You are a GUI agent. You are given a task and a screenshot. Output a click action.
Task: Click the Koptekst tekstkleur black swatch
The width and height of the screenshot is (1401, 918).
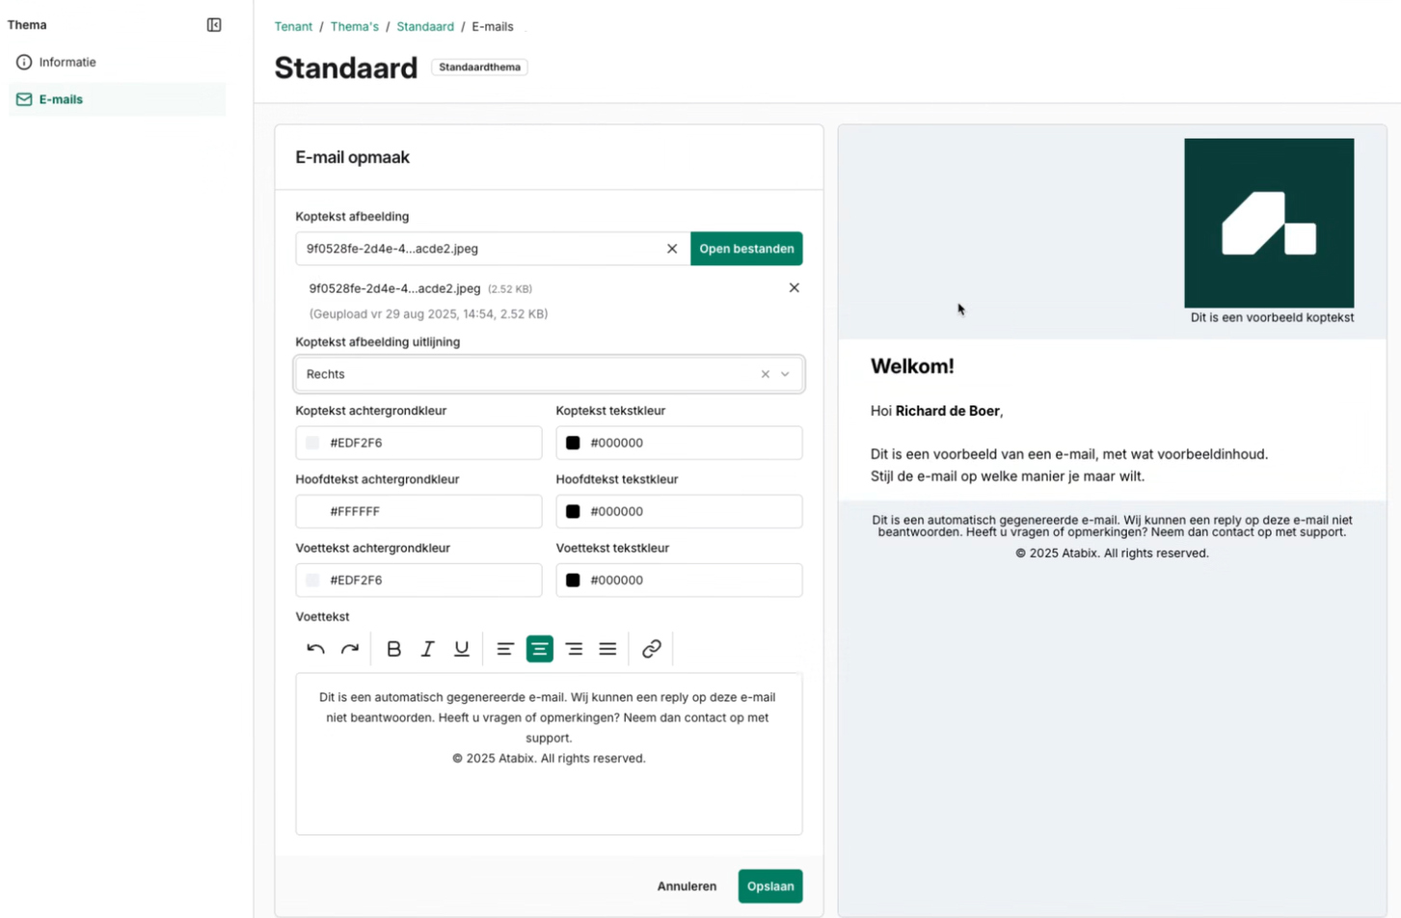click(573, 443)
